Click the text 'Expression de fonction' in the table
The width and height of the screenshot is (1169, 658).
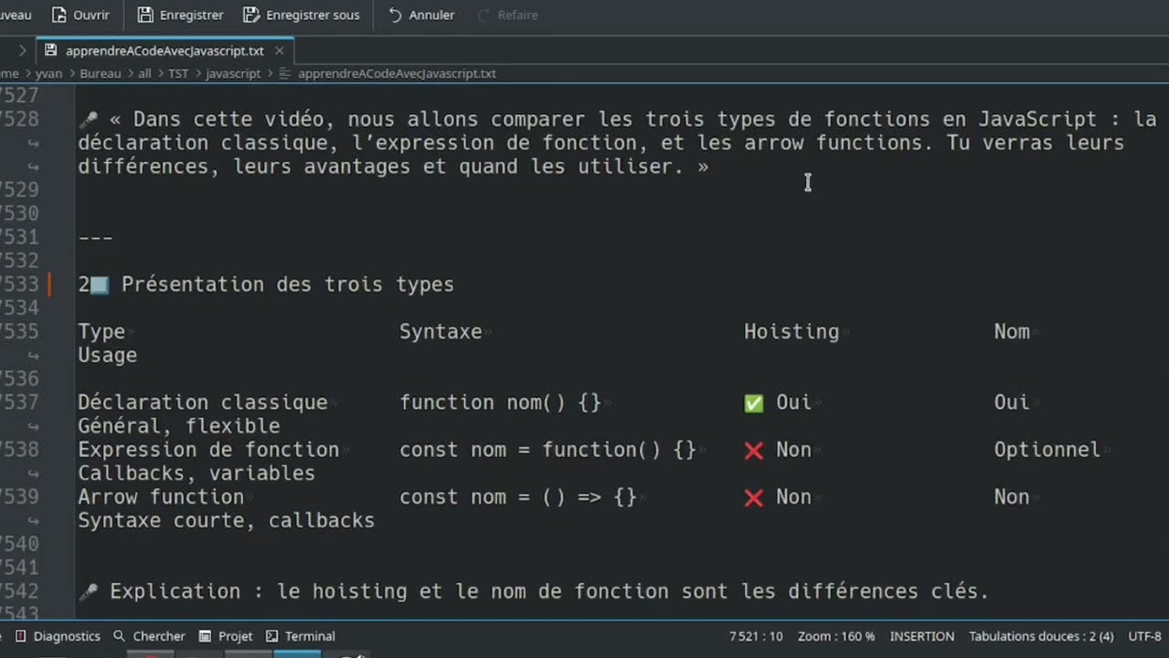click(208, 450)
